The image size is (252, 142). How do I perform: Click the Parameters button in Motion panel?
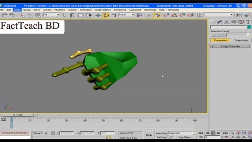220,40
